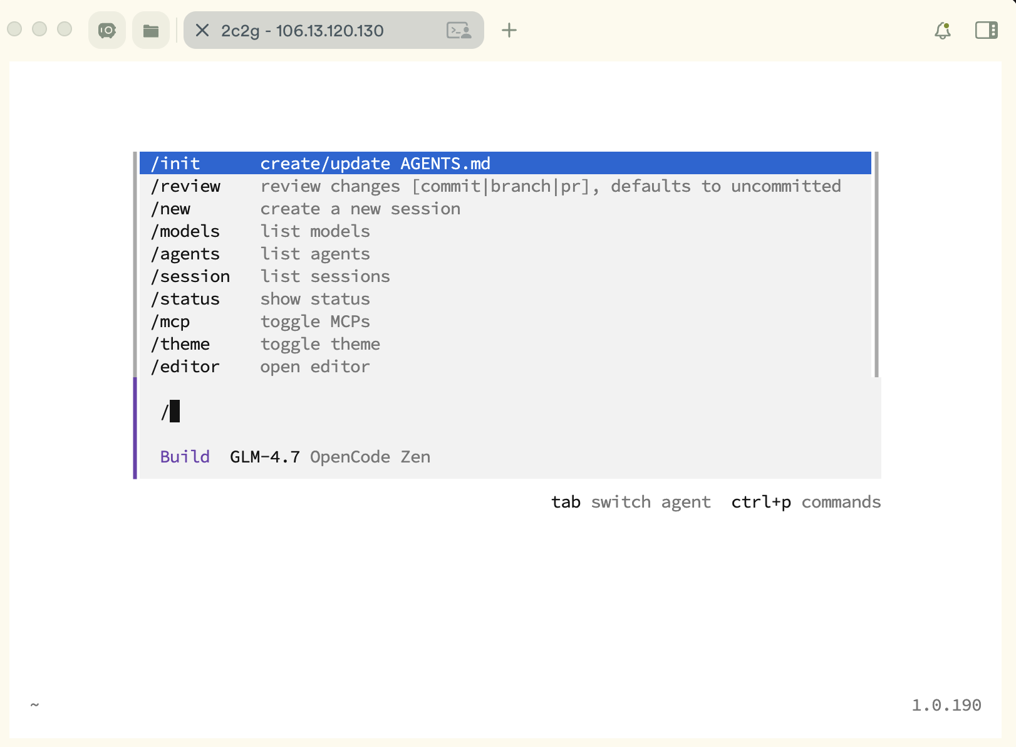
Task: Open notifications via the bell icon
Action: click(x=943, y=30)
